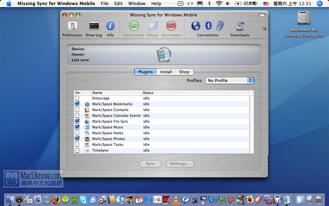Select the USB device connection icon

click(220, 26)
